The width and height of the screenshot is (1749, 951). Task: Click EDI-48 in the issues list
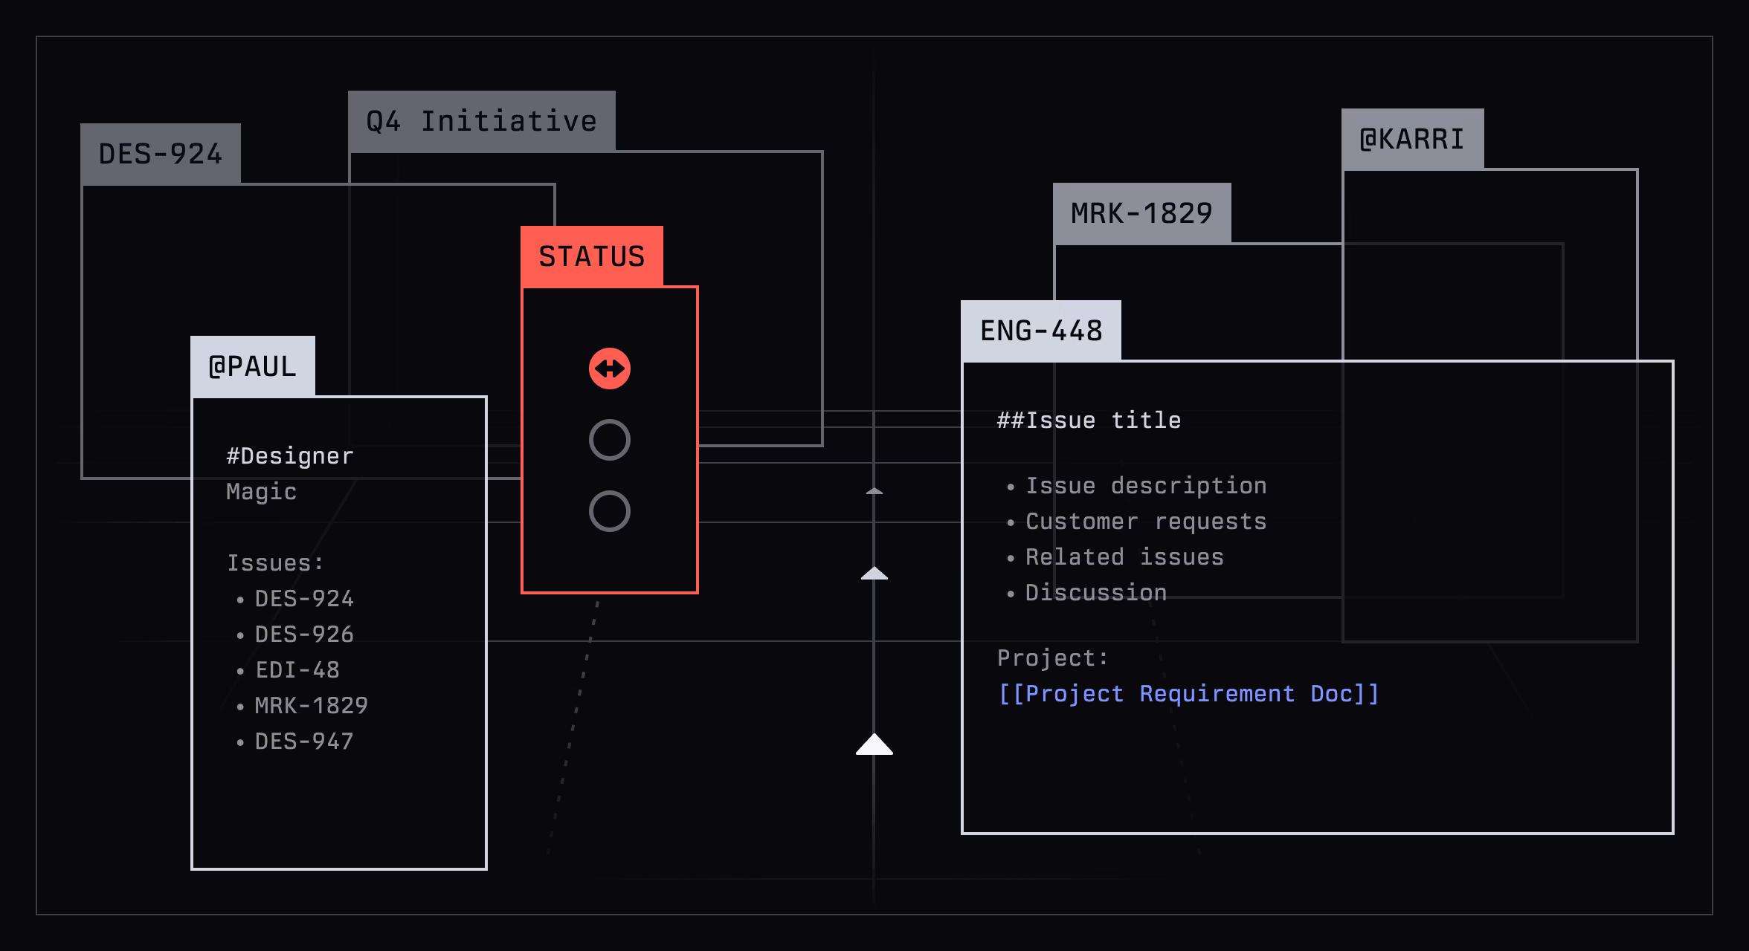297,670
